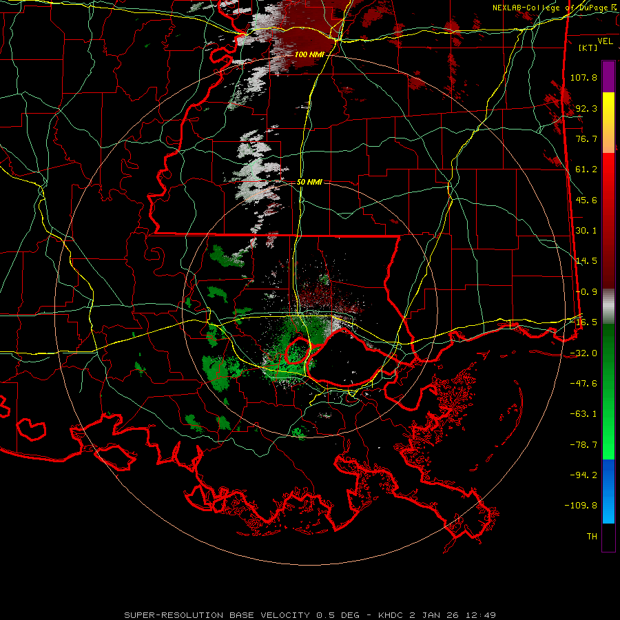Click the "2 JAN 26" date in the caption
This screenshot has height=620, width=620.
point(434,615)
